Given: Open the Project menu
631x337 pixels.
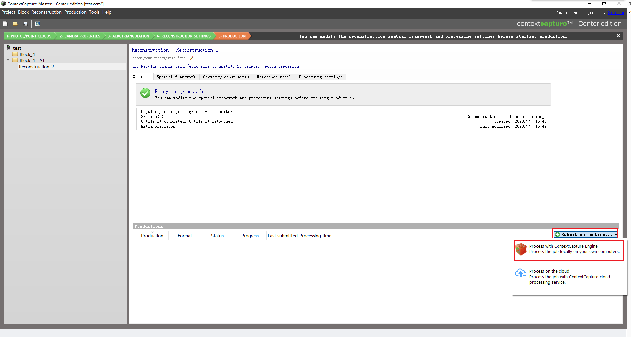Looking at the screenshot, I should 8,12.
